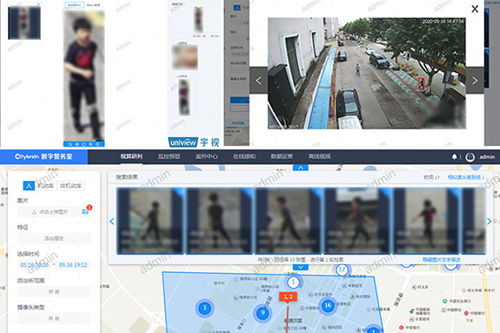Select the 机动车 search type

[x=46, y=185]
